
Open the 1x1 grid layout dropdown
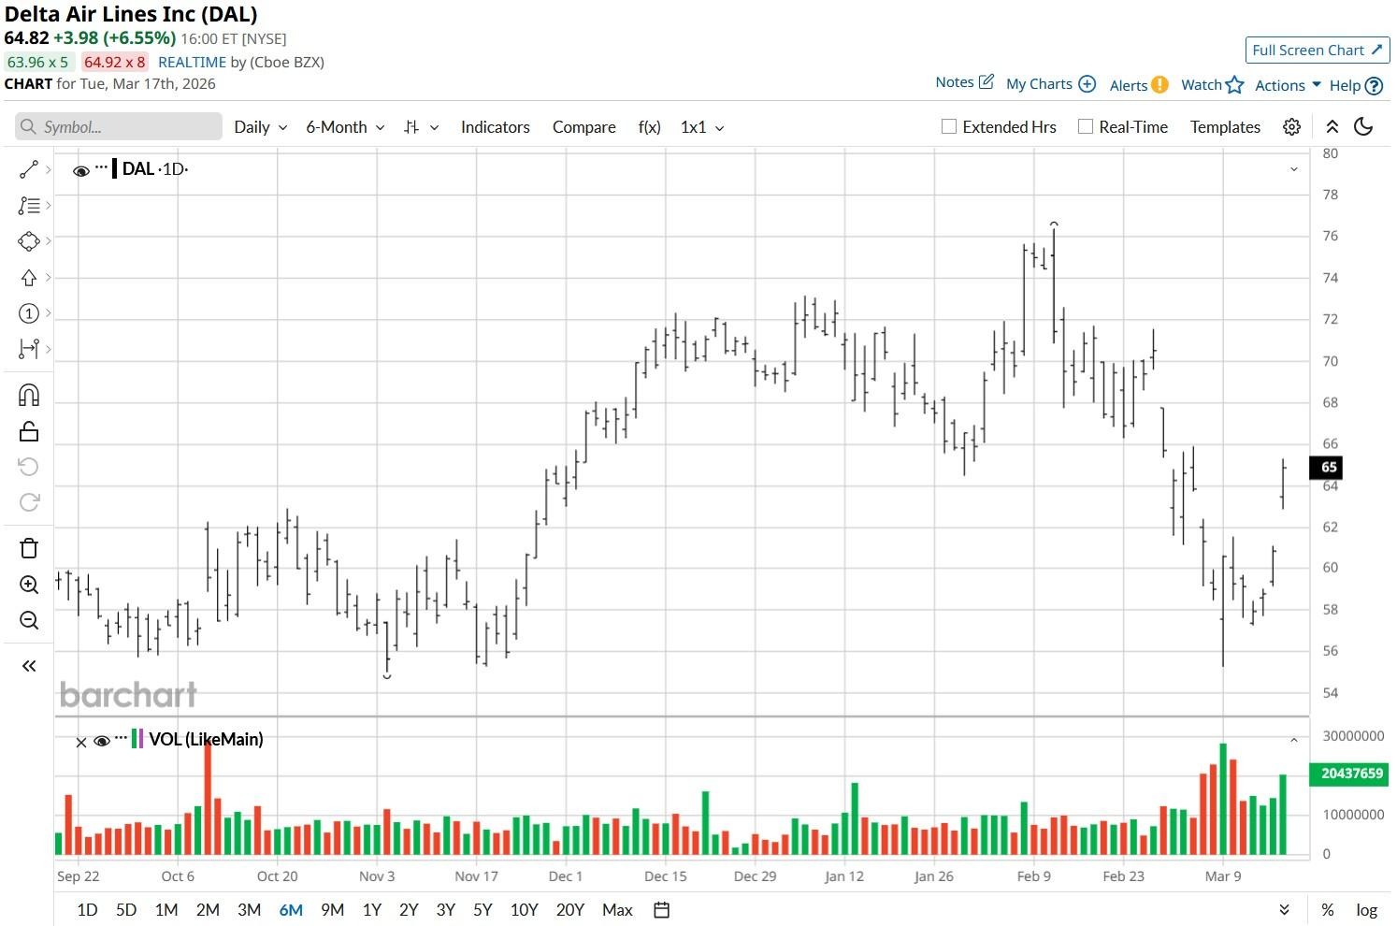point(702,127)
